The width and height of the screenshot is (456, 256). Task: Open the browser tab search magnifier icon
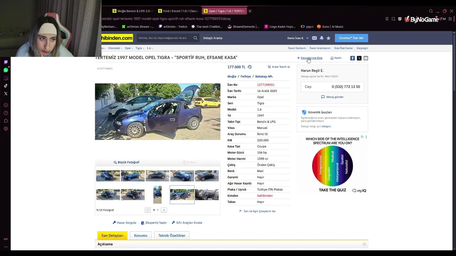tap(431, 11)
